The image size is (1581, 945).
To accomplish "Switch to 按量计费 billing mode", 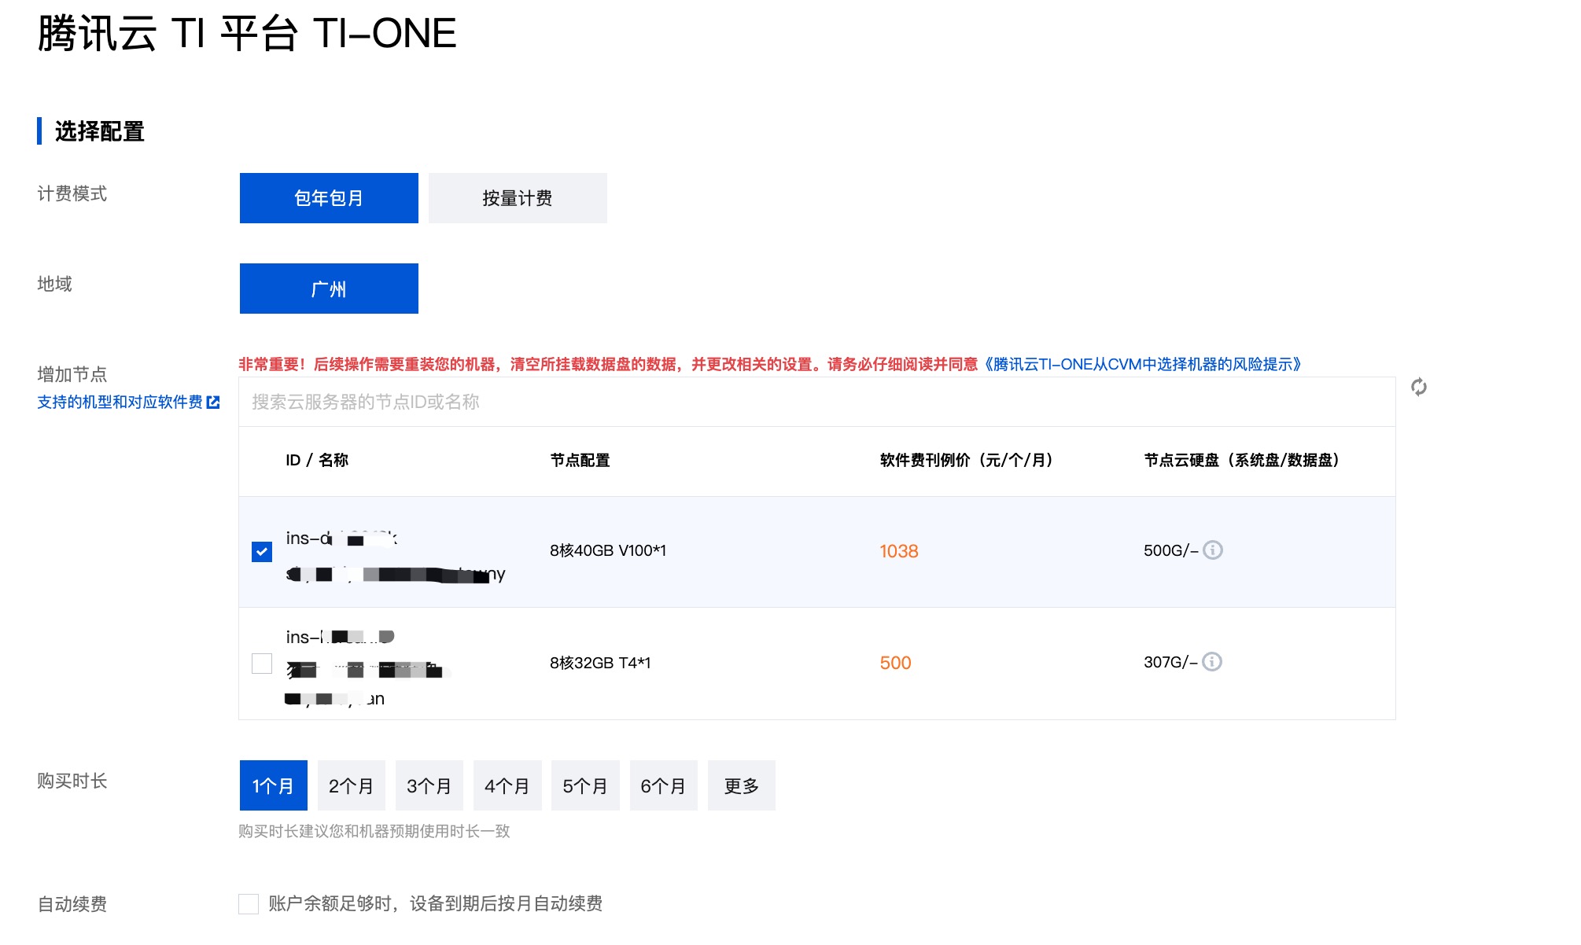I will (x=517, y=198).
